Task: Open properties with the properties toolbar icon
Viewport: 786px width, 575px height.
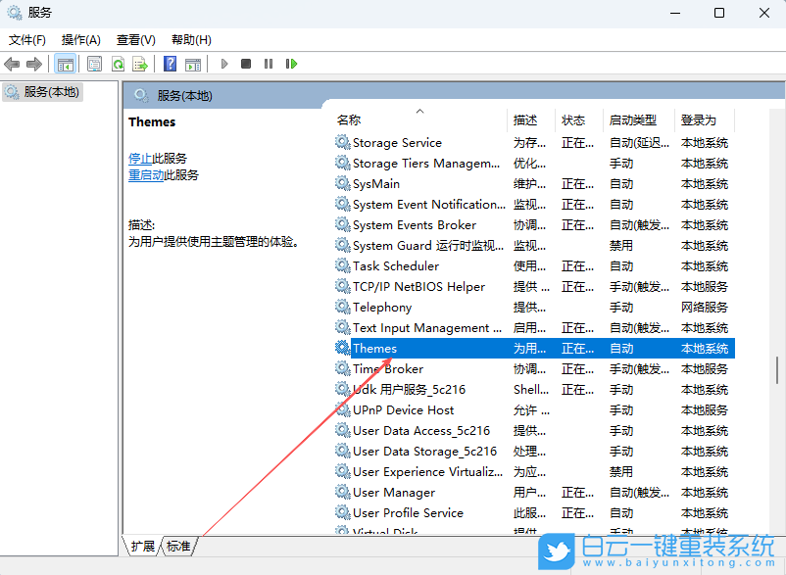Action: pyautogui.click(x=92, y=64)
